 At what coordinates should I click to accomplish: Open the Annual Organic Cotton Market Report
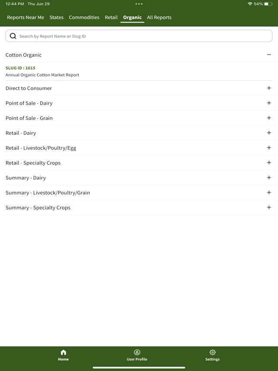(x=42, y=75)
